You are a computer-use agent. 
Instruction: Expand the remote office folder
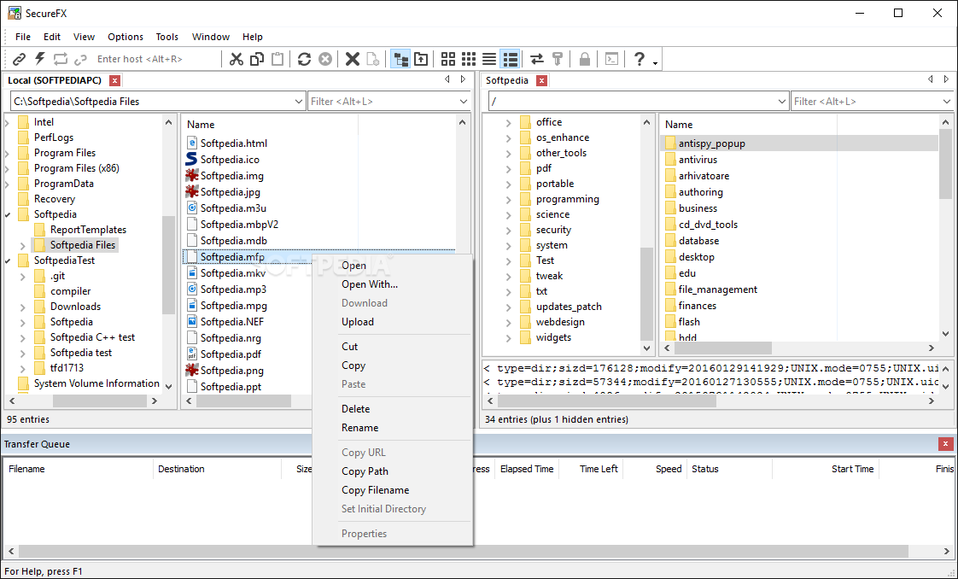pos(508,122)
